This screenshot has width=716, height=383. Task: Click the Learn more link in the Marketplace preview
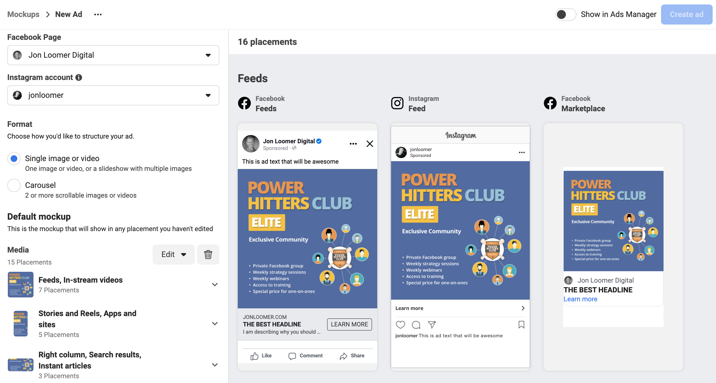coord(580,299)
